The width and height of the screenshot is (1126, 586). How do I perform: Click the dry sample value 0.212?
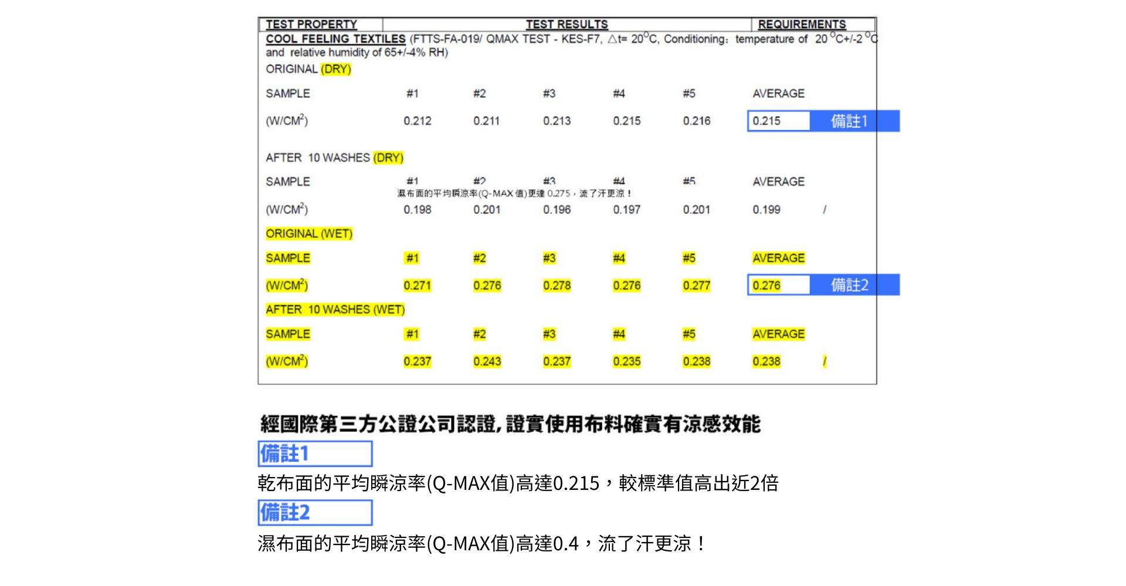click(417, 121)
